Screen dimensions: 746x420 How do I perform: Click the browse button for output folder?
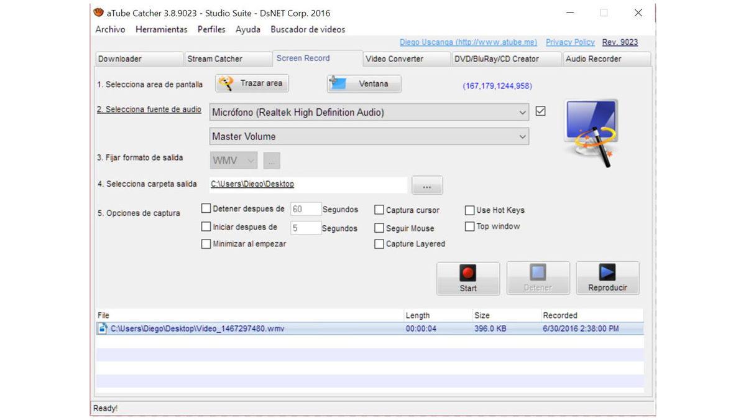(x=427, y=185)
